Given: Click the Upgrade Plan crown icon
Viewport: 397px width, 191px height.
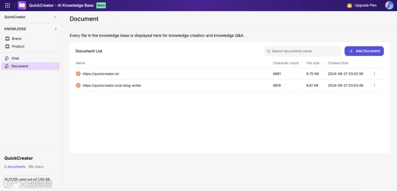Looking at the screenshot, I should (x=349, y=5).
